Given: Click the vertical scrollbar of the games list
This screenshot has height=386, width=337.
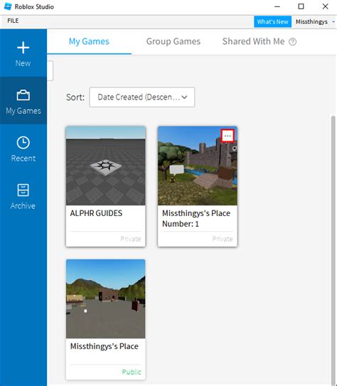Looking at the screenshot, I should (333, 250).
